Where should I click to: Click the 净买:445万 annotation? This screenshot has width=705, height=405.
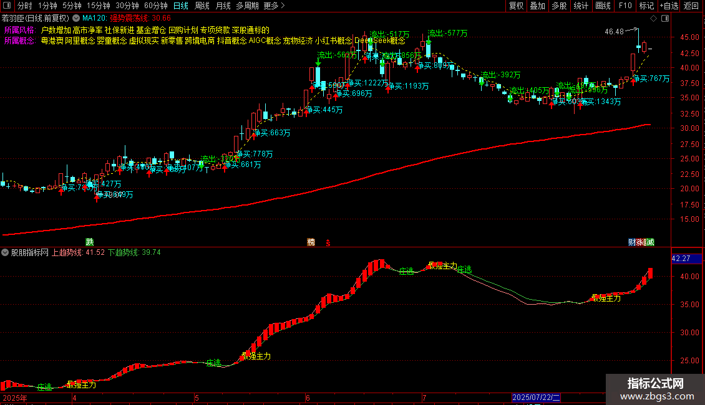click(x=324, y=110)
